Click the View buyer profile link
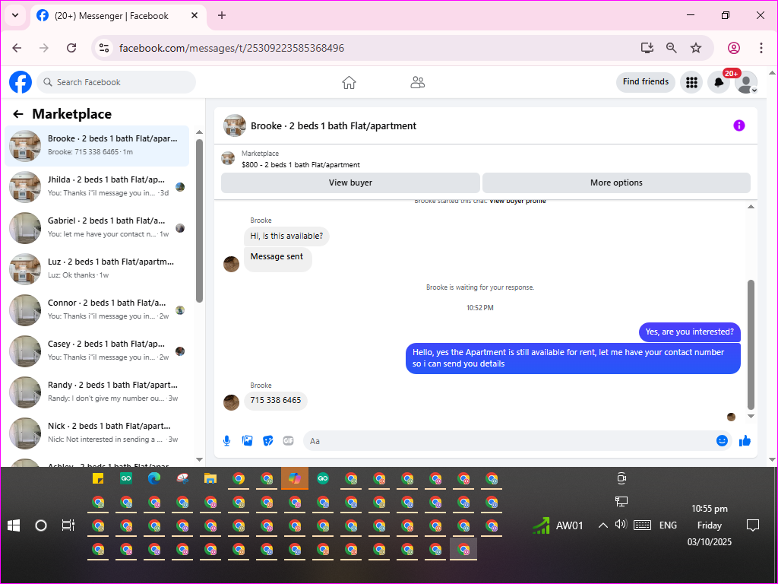This screenshot has width=778, height=584. (517, 201)
